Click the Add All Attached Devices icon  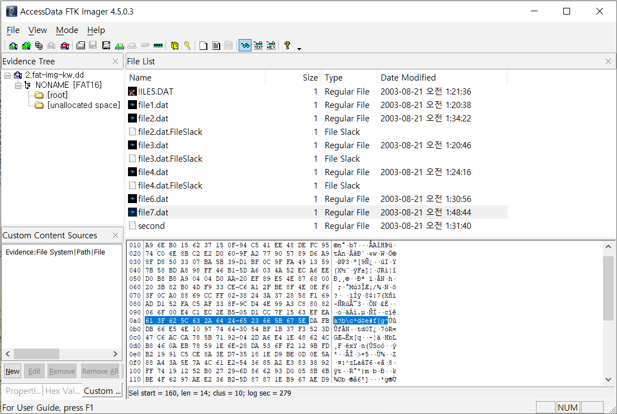click(x=26, y=46)
